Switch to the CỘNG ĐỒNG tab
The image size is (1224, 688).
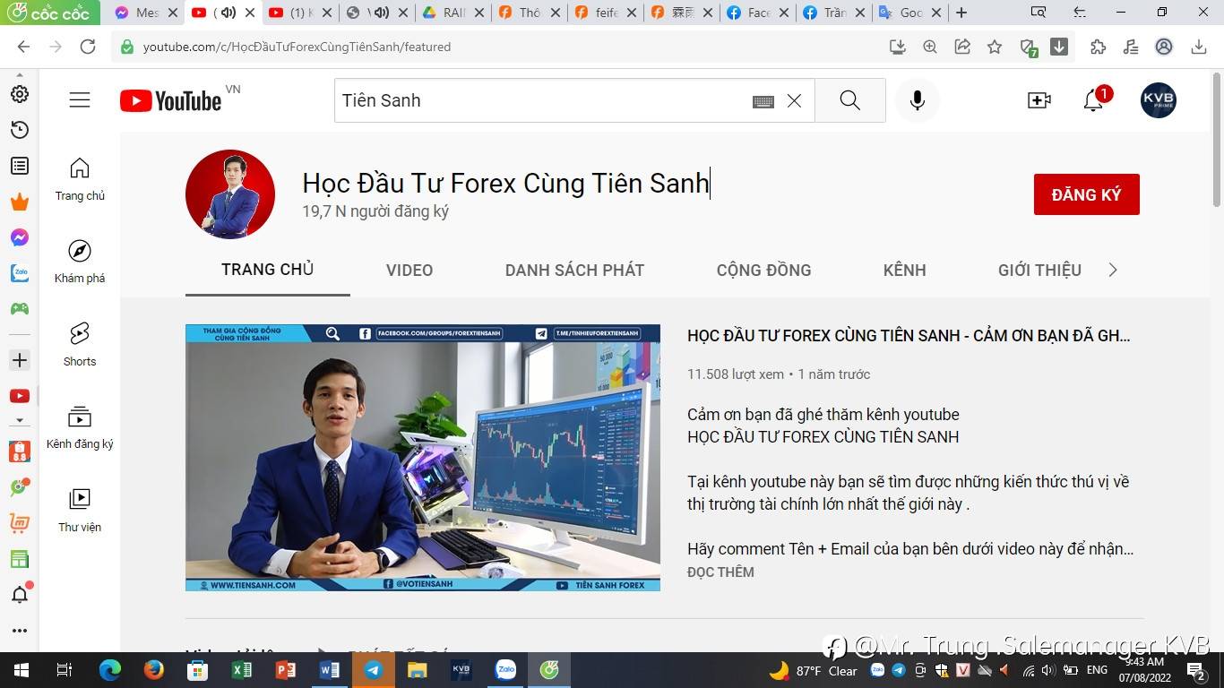(763, 271)
